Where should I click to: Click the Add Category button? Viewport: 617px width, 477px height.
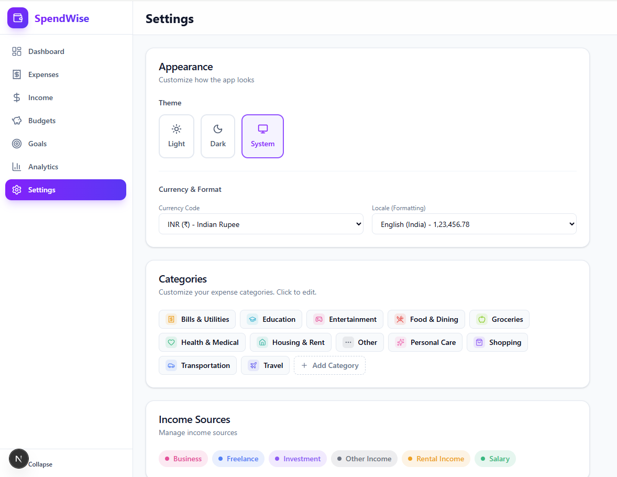pyautogui.click(x=329, y=365)
